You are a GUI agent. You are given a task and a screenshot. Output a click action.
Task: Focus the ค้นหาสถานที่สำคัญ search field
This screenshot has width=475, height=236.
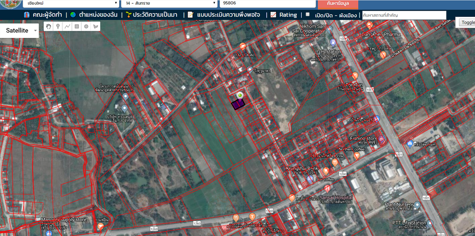(404, 15)
